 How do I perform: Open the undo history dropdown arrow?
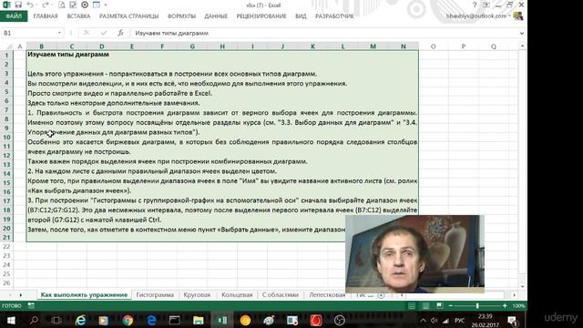(x=36, y=5)
